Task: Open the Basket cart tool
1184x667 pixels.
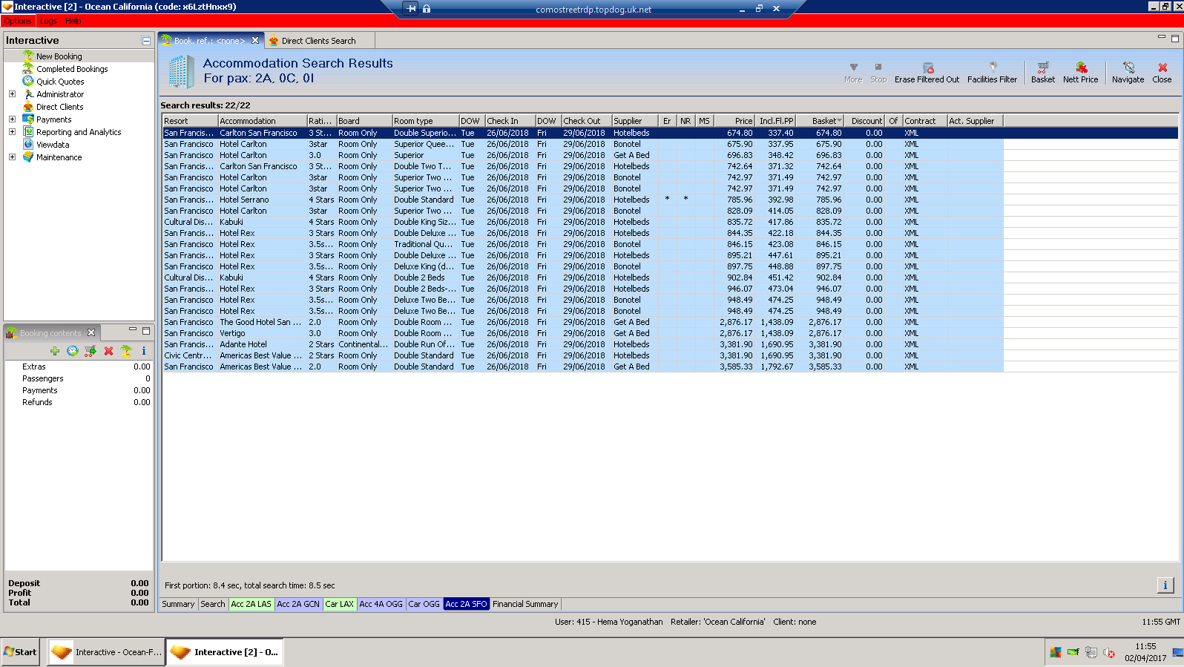Action: click(1042, 68)
